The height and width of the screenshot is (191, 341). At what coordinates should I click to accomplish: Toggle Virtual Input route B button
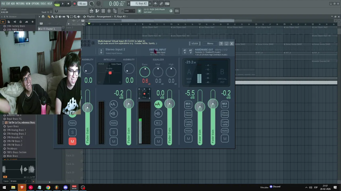[x=158, y=114]
